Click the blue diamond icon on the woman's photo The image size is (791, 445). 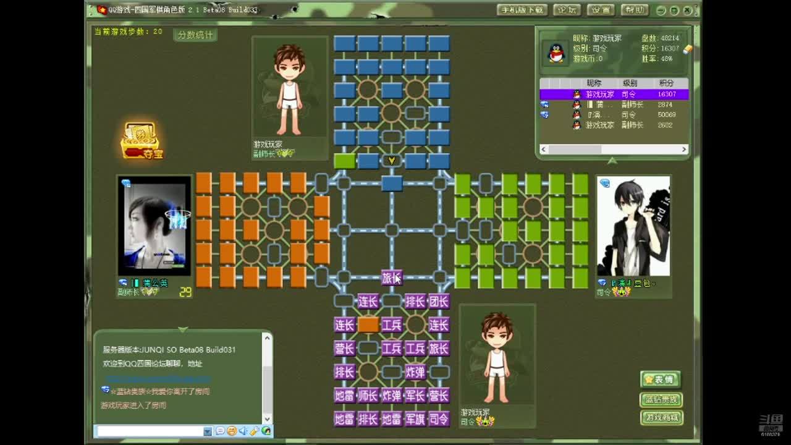[126, 183]
